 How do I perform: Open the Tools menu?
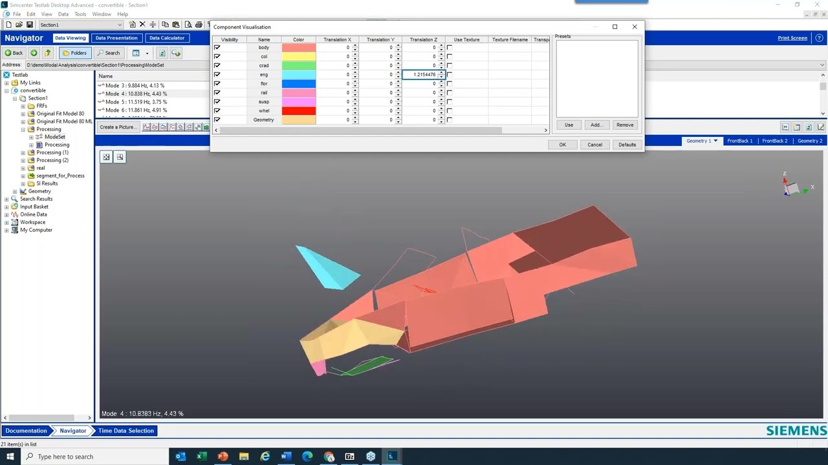[80, 14]
